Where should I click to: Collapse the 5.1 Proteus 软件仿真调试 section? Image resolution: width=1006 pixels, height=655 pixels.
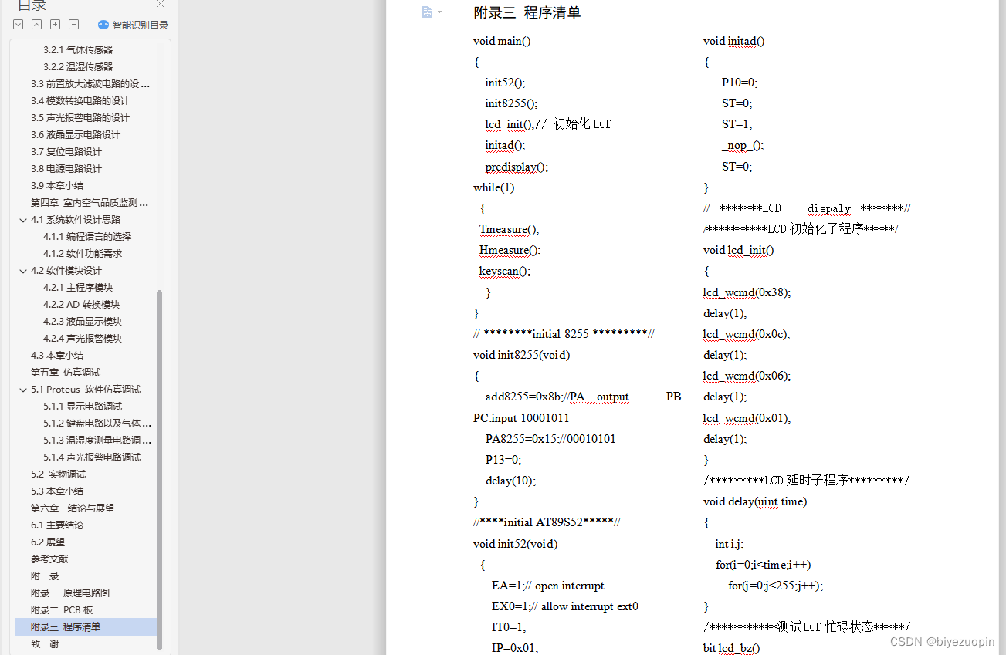(x=23, y=390)
